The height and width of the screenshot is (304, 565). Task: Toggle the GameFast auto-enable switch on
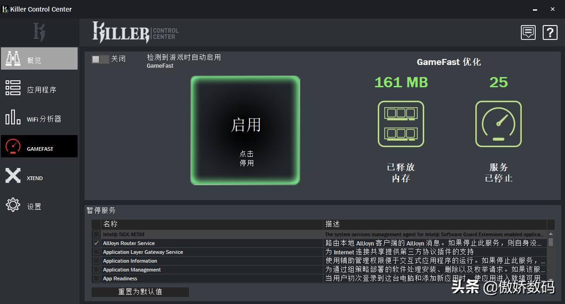(100, 59)
